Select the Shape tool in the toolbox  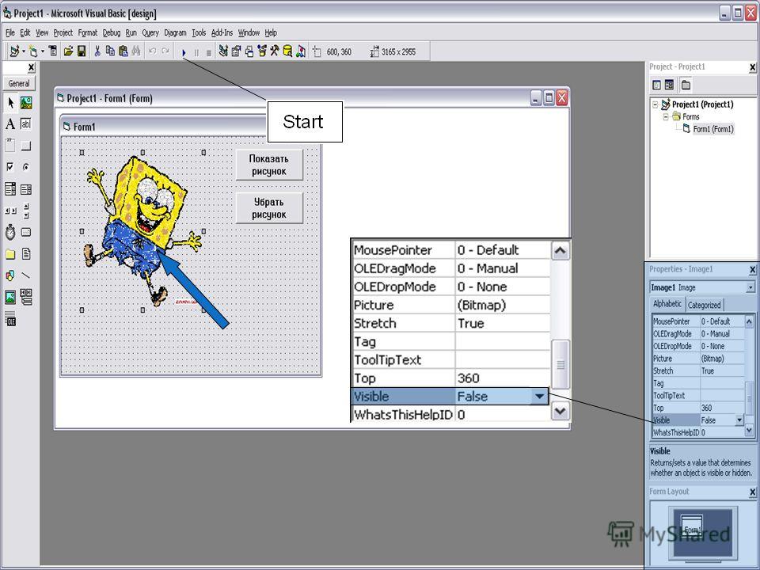(10, 275)
